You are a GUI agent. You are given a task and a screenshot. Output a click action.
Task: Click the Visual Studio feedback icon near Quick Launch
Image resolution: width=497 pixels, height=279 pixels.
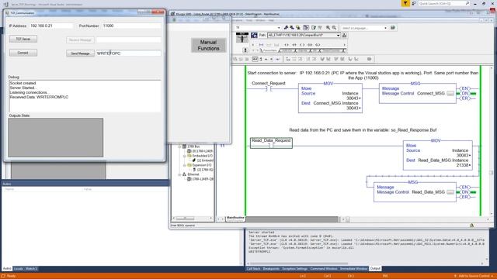pos(414,3)
